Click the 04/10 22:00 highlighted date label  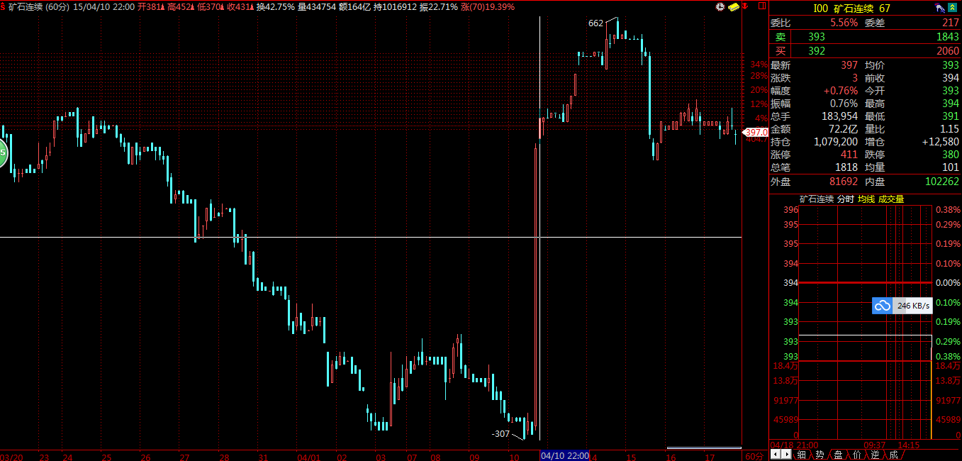pyautogui.click(x=565, y=455)
